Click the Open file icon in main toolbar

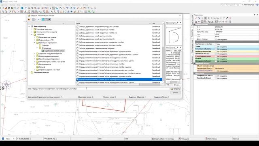6,8
